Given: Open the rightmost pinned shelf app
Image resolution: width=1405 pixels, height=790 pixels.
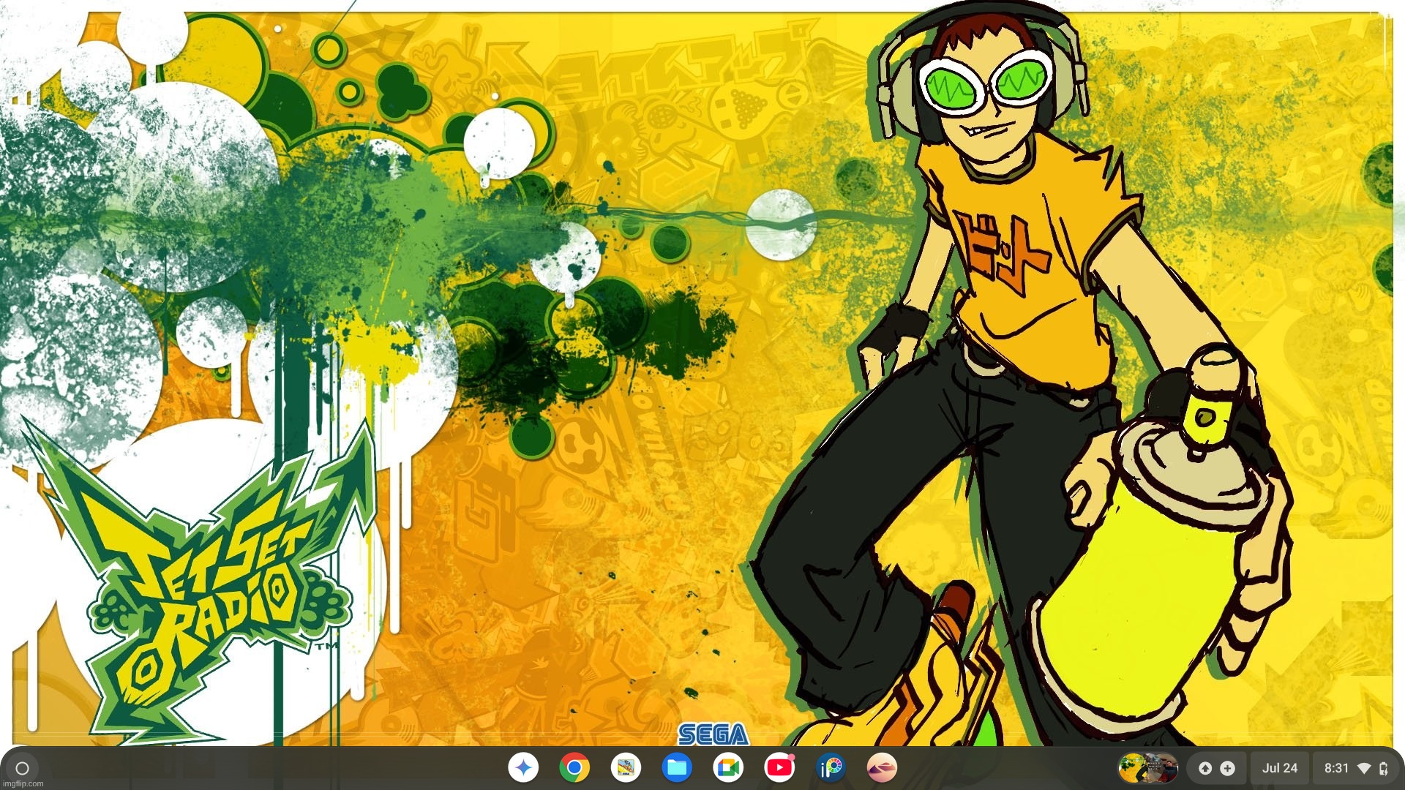Looking at the screenshot, I should 882,768.
